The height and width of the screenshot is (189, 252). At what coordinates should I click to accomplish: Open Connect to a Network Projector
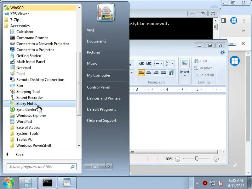tap(40, 44)
